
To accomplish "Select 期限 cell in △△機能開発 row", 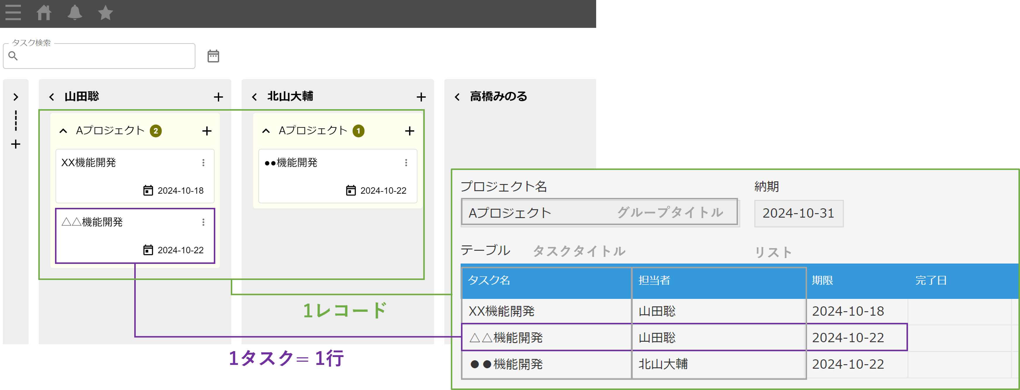I will pos(857,338).
